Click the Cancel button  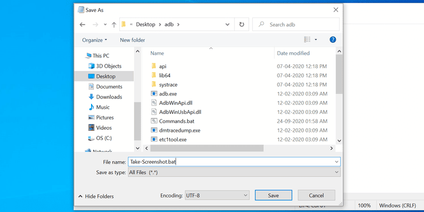point(317,195)
